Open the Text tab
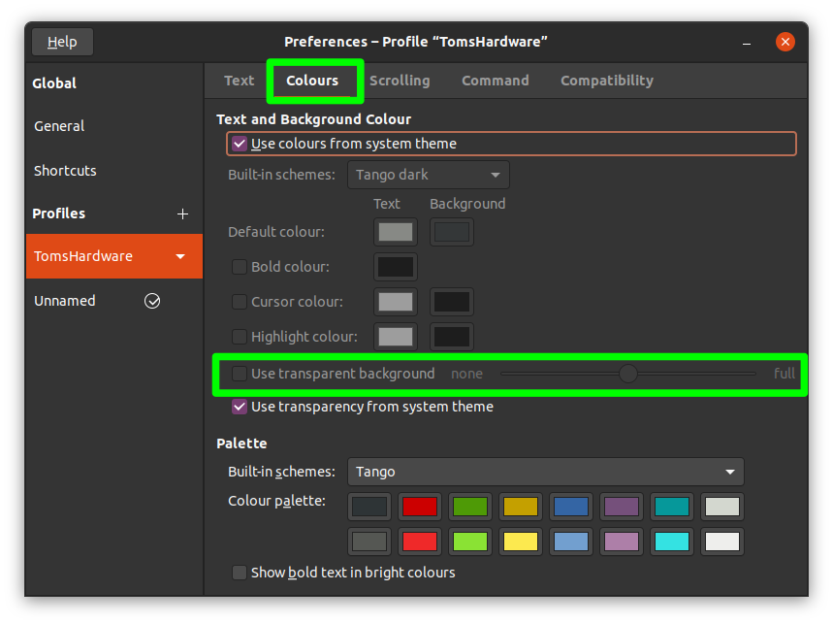 239,81
